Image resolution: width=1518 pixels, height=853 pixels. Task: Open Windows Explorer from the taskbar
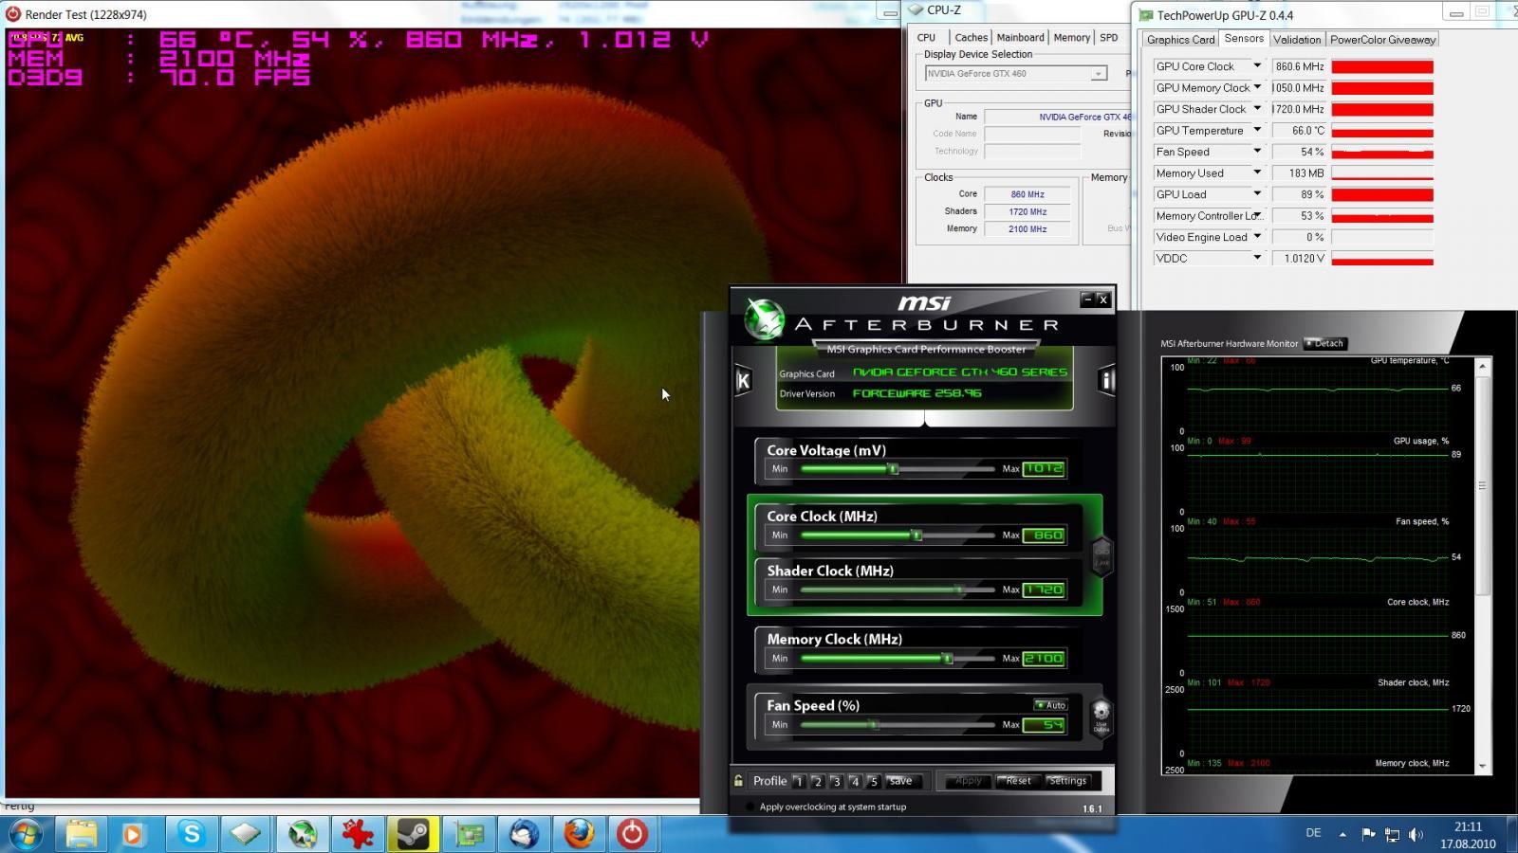pos(82,834)
